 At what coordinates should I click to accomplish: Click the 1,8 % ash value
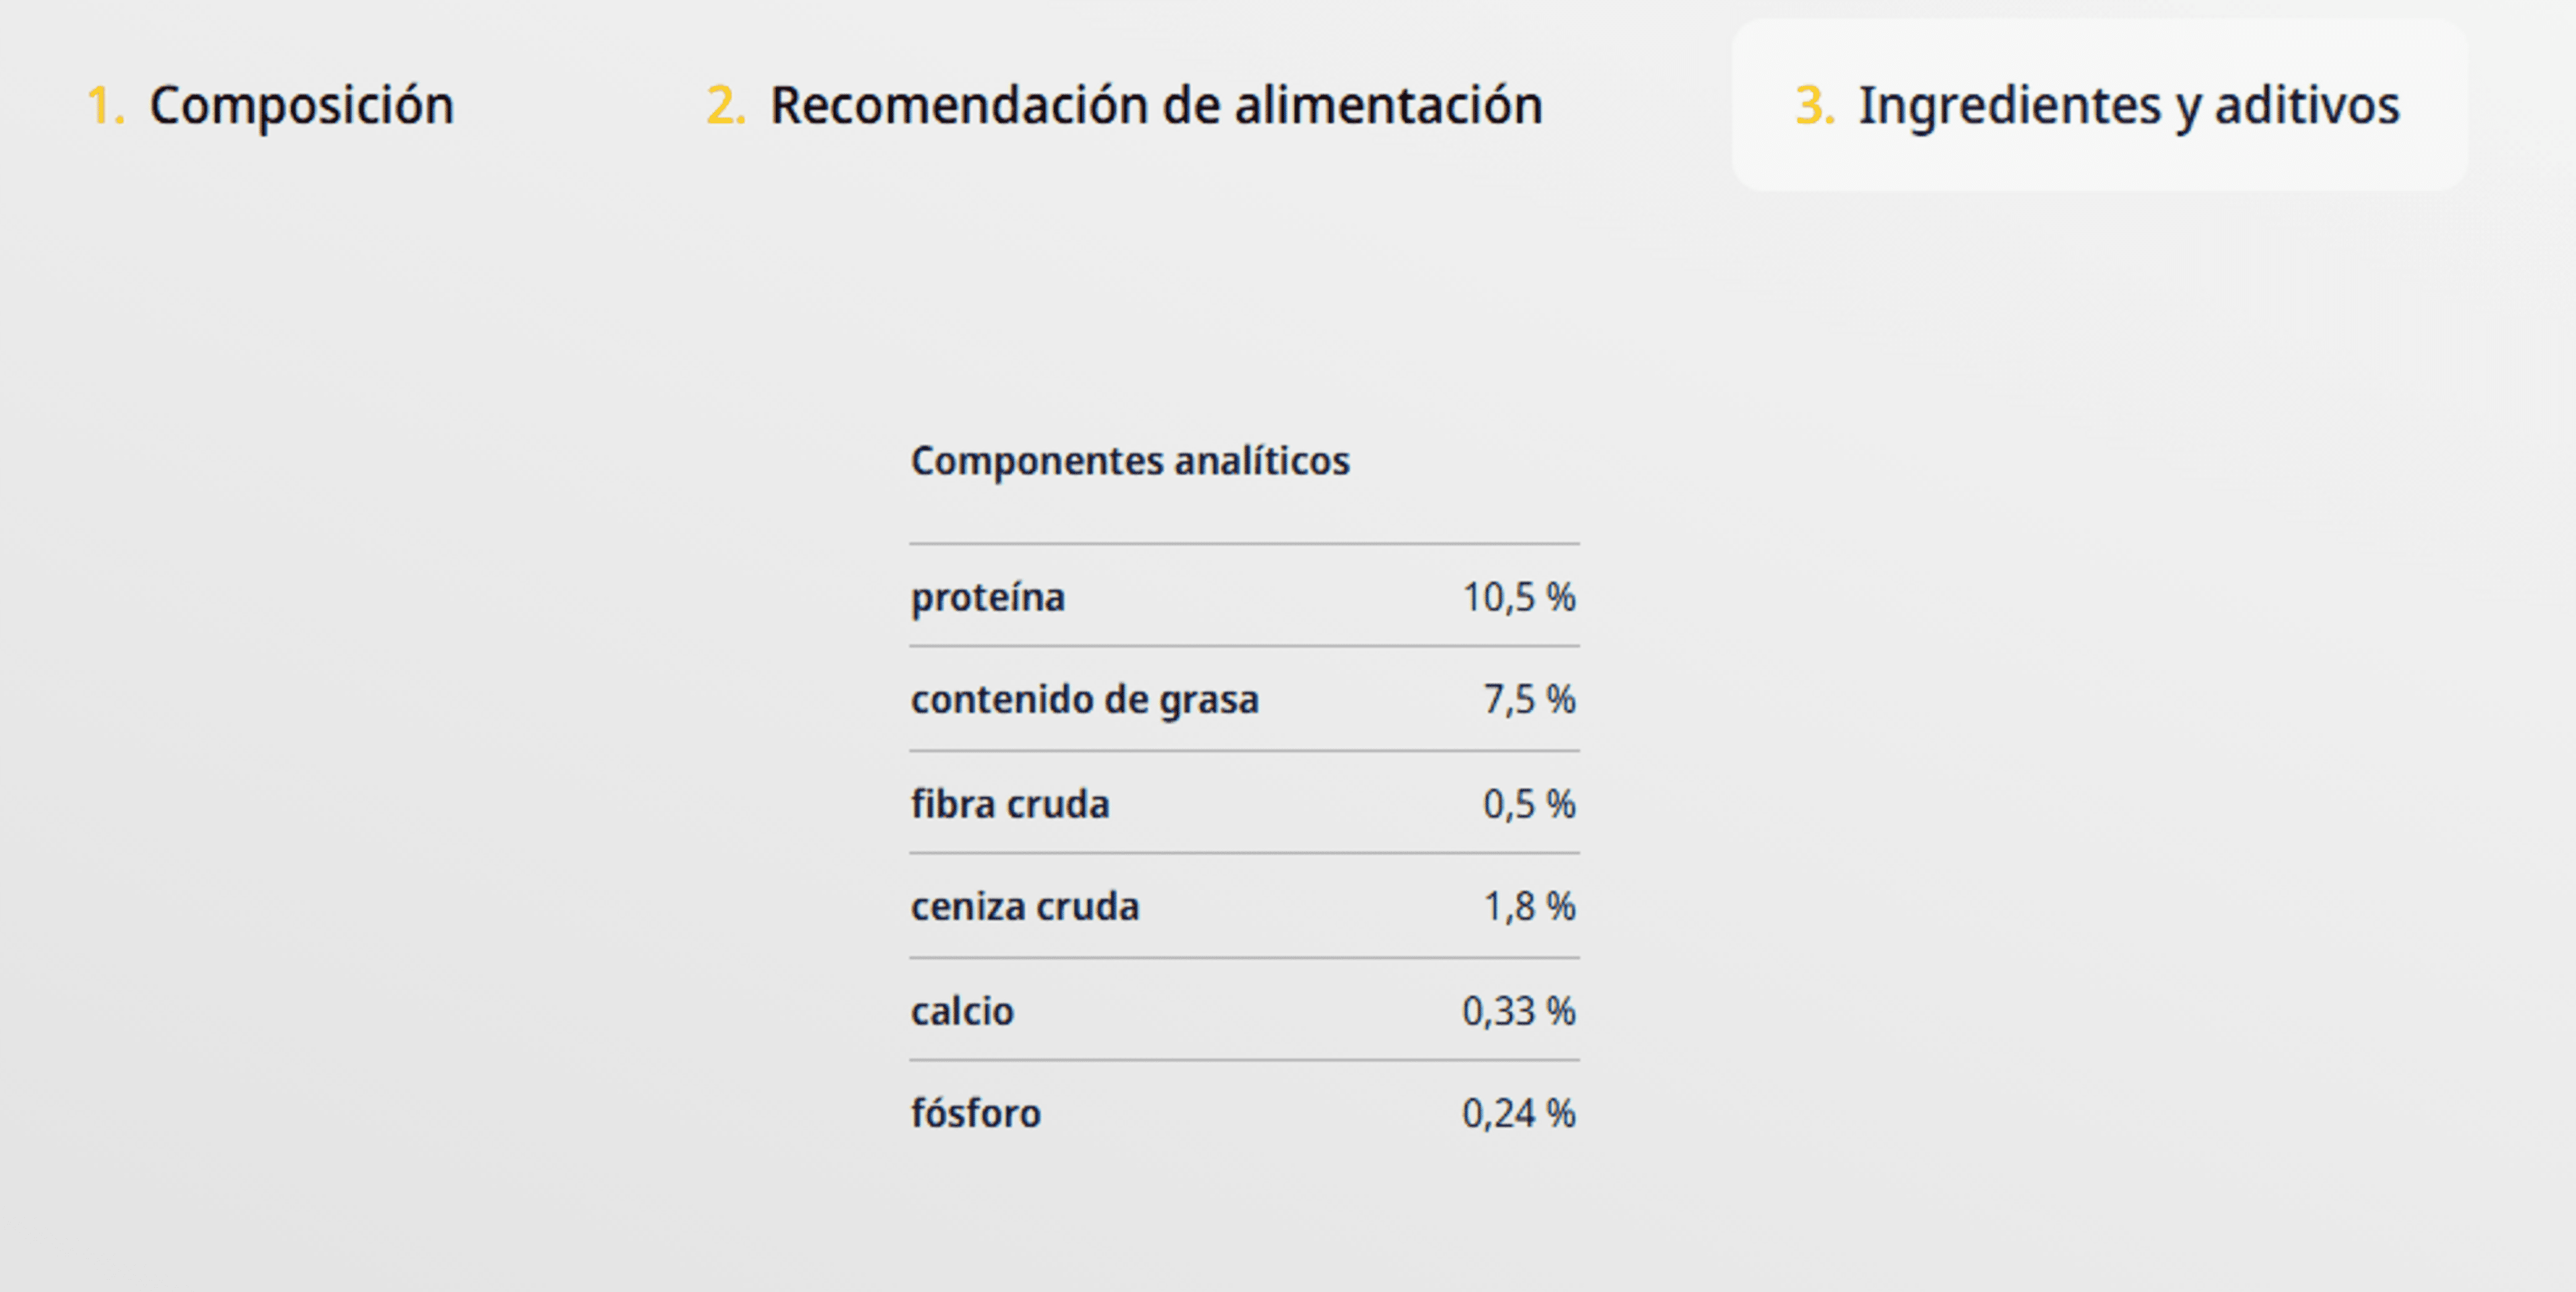coord(1529,907)
